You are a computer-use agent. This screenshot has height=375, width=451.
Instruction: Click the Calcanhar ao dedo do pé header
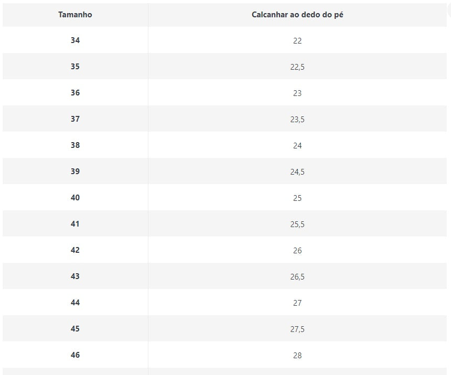point(297,15)
